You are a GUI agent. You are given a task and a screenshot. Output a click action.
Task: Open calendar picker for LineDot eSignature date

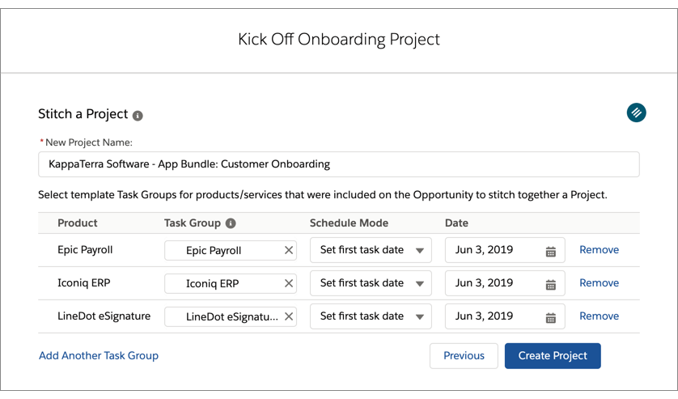click(x=550, y=318)
